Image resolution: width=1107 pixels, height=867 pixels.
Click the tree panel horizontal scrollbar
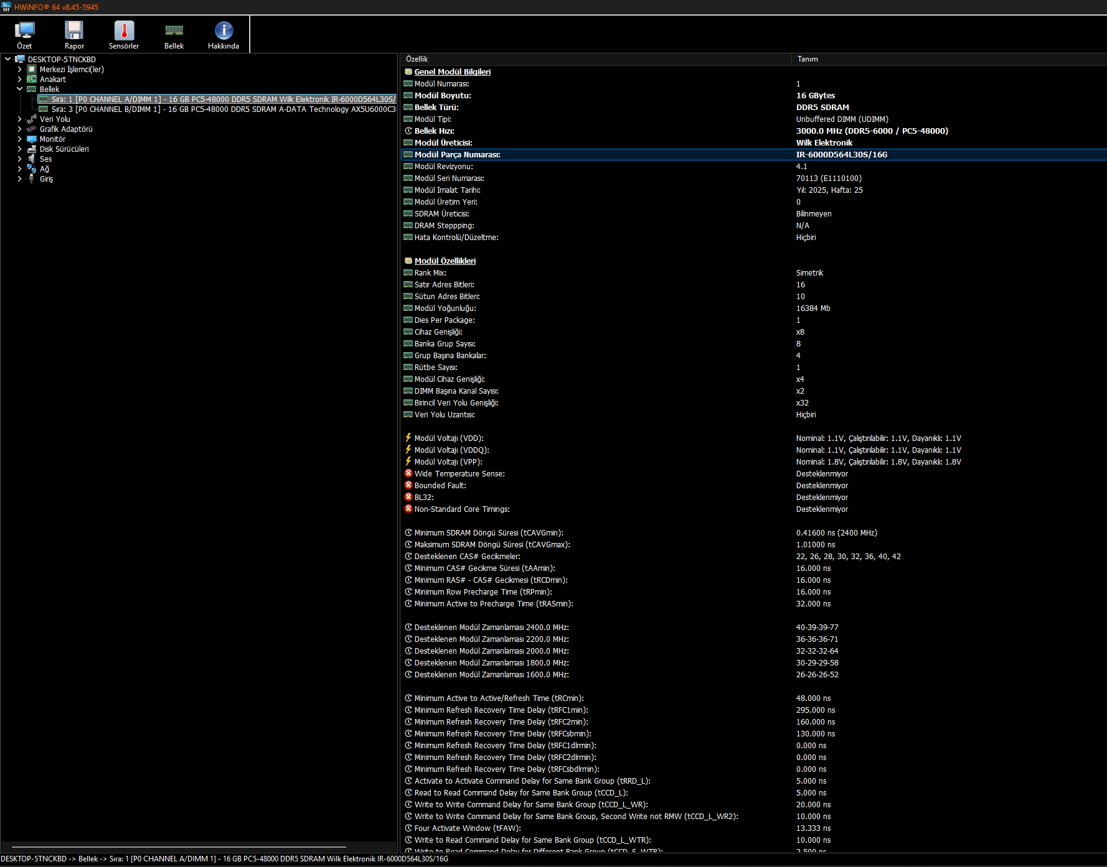point(179,846)
